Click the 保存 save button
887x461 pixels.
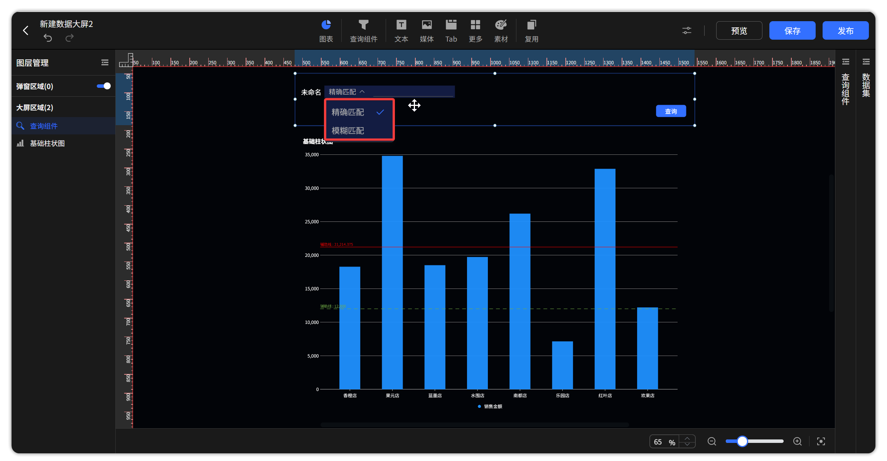point(792,30)
